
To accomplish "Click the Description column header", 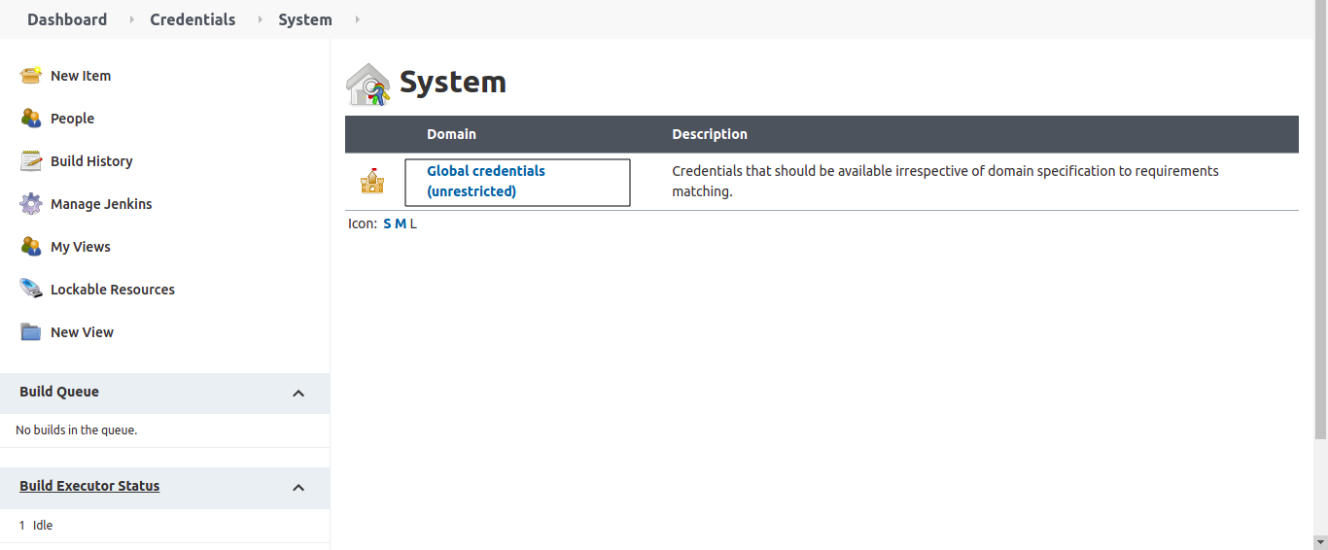I will pos(710,134).
